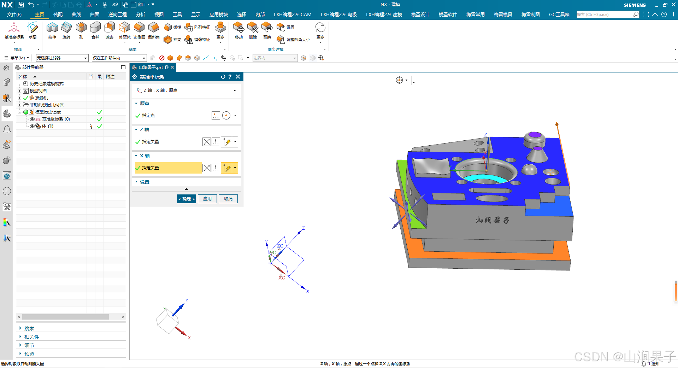Expand 非时间戳记几何体 folder node
Screen dimensions: 678x368
[x=20, y=105]
